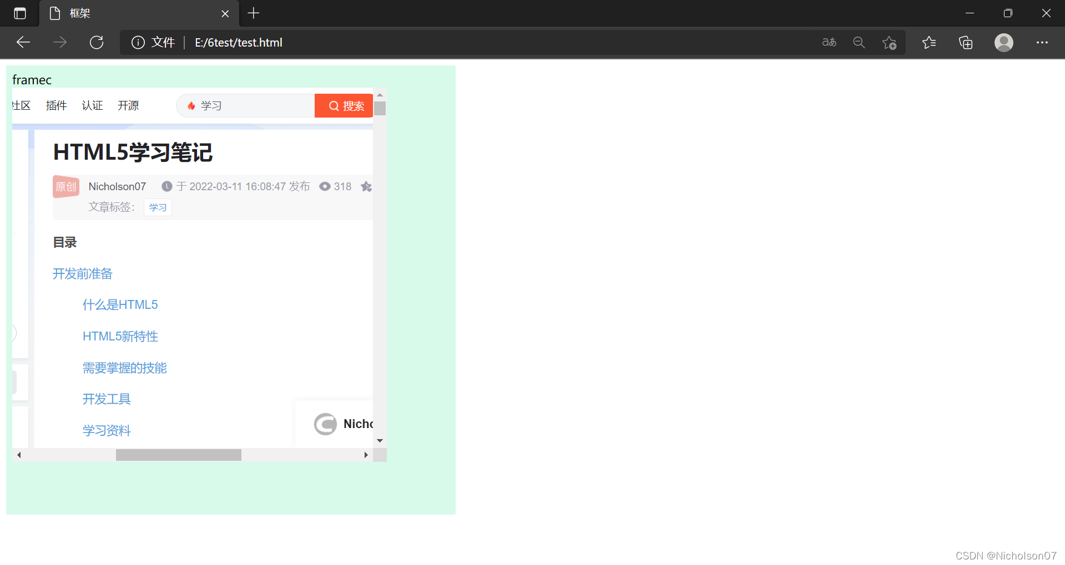Click the star favorite icon after 318

coord(366,186)
